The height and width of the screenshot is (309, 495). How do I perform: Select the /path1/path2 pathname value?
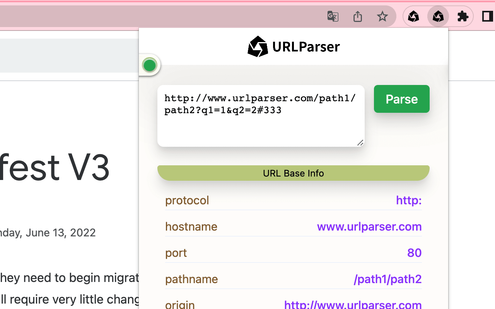(387, 279)
